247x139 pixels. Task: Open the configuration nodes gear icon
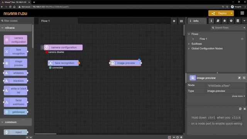coord(231,21)
